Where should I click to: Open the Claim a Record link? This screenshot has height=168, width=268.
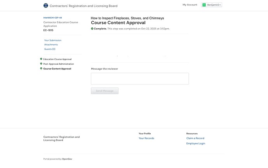[x=195, y=138]
